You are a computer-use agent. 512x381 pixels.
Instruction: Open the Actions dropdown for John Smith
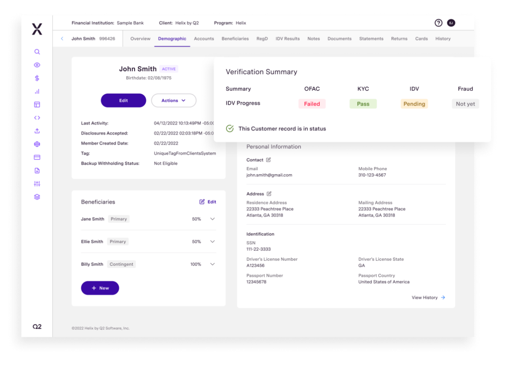pos(174,101)
